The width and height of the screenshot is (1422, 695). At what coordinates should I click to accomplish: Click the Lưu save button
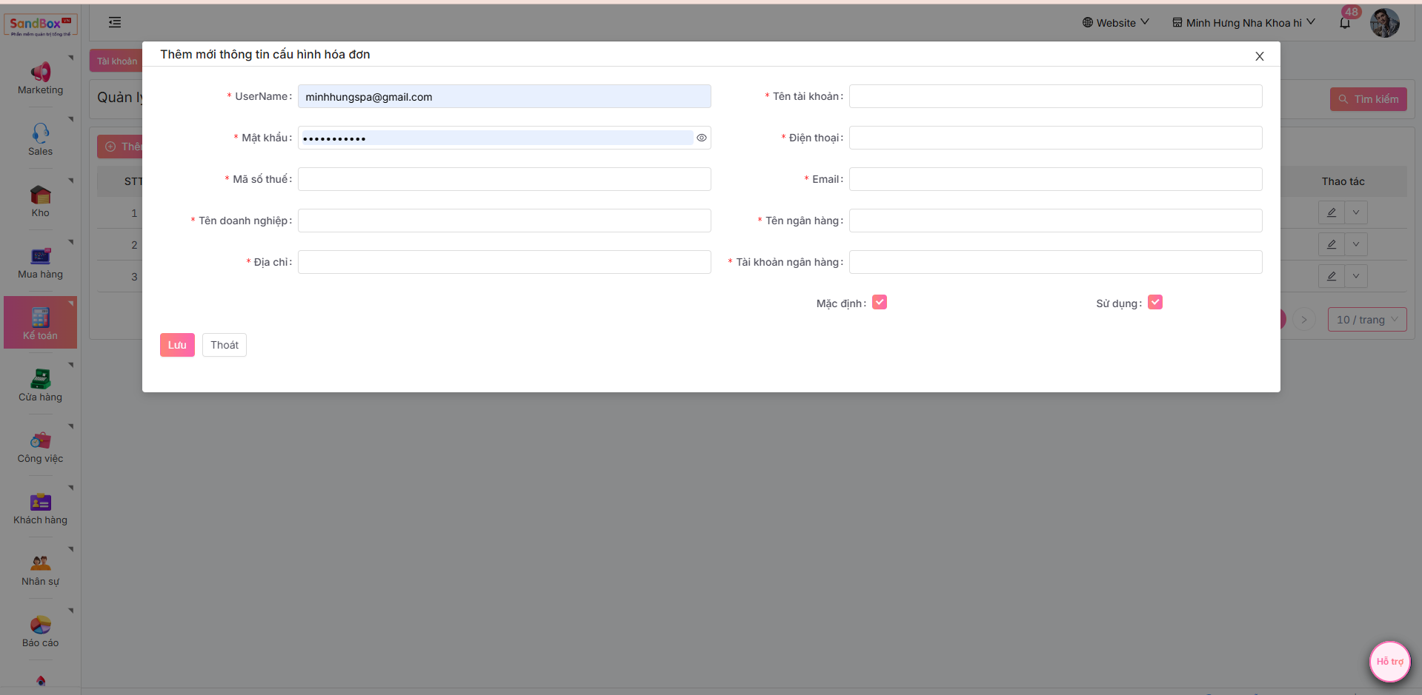177,345
